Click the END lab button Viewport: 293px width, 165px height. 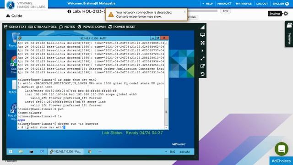tap(226, 11)
